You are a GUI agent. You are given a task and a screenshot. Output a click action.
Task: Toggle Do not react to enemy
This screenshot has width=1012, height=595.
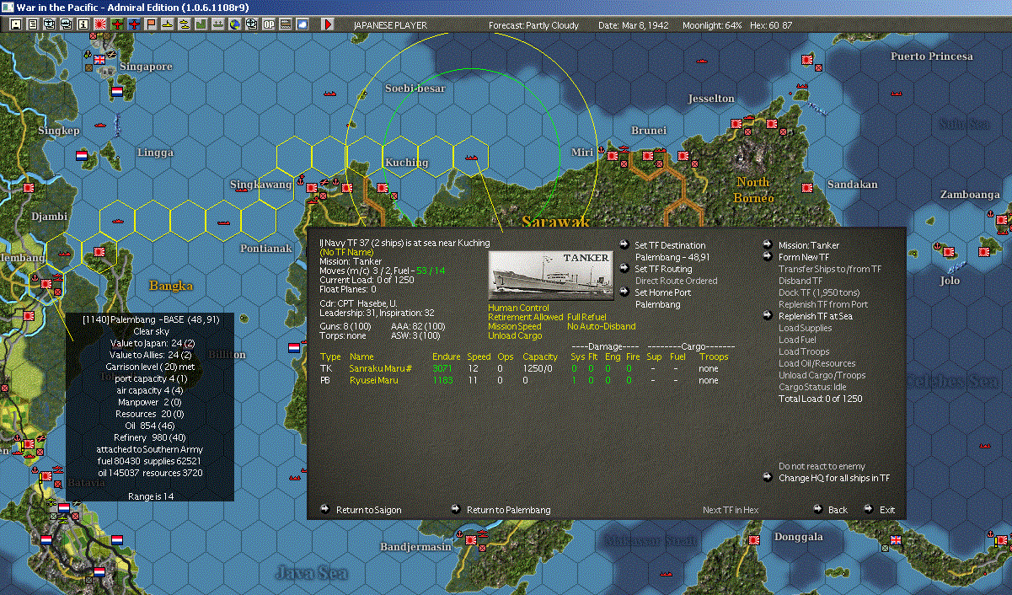pos(822,466)
